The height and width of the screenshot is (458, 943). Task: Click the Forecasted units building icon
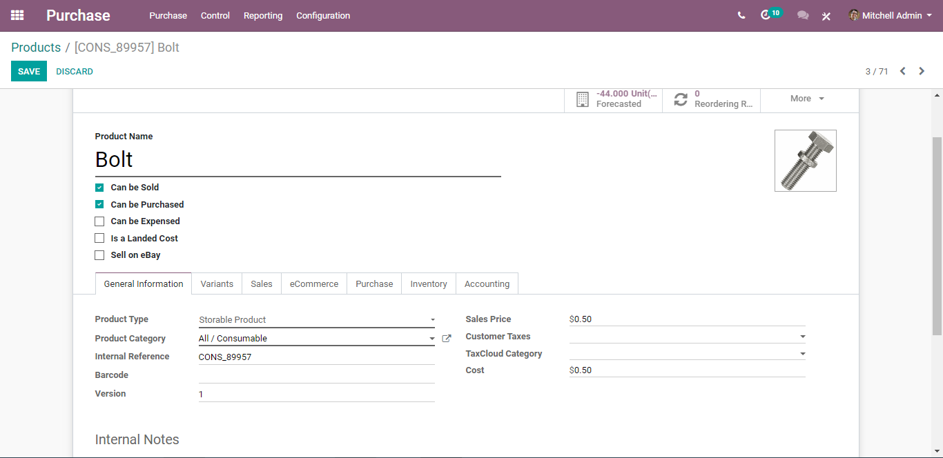(583, 99)
